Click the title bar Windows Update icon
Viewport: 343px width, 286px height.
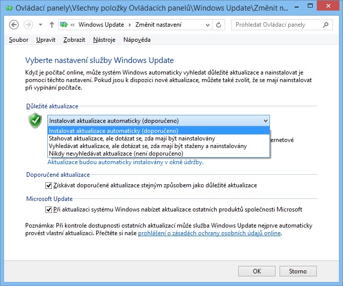(x=9, y=8)
